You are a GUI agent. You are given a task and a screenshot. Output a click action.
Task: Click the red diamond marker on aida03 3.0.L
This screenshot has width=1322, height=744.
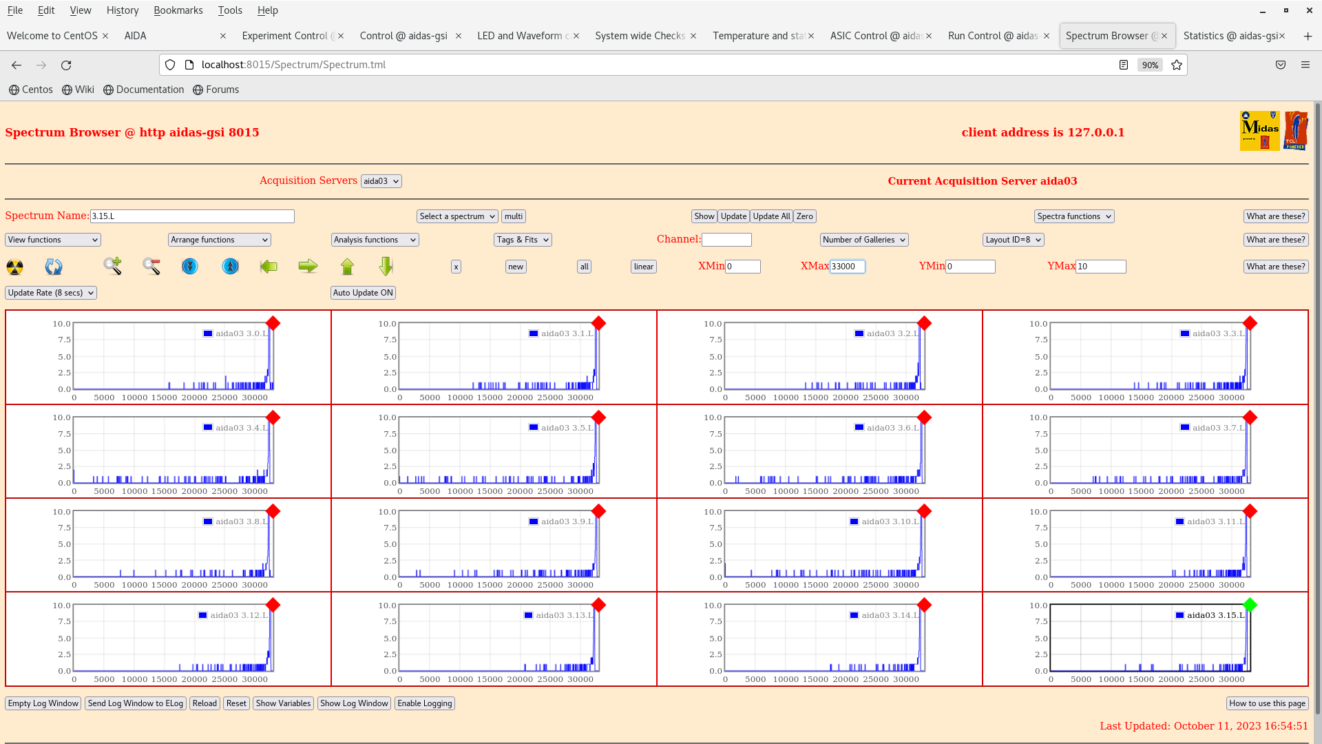pyautogui.click(x=273, y=323)
